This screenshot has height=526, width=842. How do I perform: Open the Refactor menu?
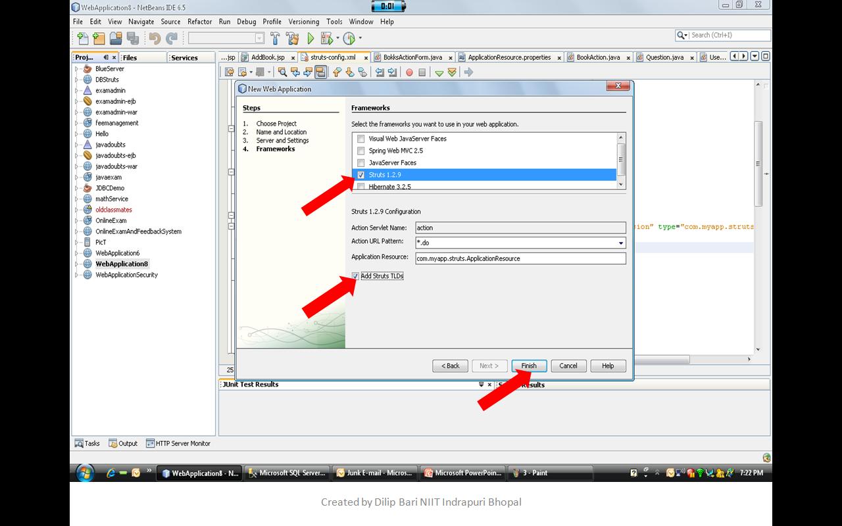point(199,21)
